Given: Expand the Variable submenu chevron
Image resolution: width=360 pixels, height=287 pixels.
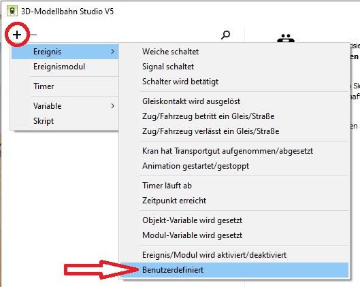Looking at the screenshot, I should pyautogui.click(x=112, y=106).
